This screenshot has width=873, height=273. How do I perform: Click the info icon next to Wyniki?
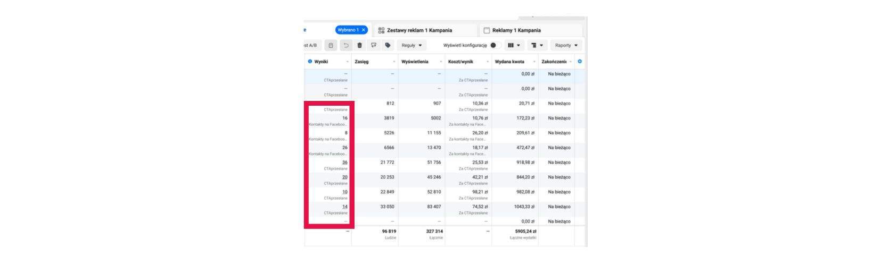pyautogui.click(x=310, y=62)
